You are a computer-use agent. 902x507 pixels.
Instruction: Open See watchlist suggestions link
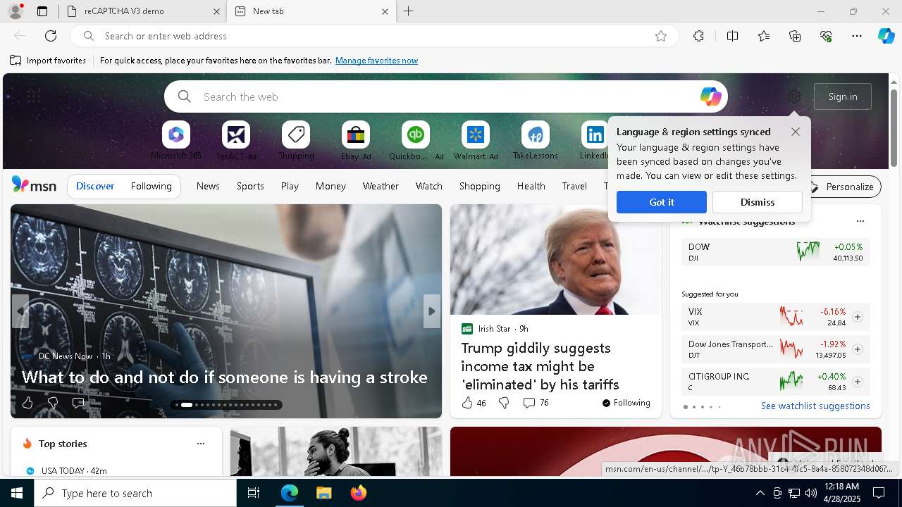tap(815, 406)
